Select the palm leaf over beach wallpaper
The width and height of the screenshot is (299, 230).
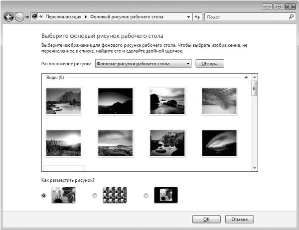(x=219, y=101)
